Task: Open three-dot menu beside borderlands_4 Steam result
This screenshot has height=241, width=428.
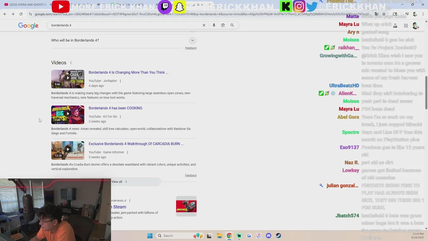Action: coord(130,201)
